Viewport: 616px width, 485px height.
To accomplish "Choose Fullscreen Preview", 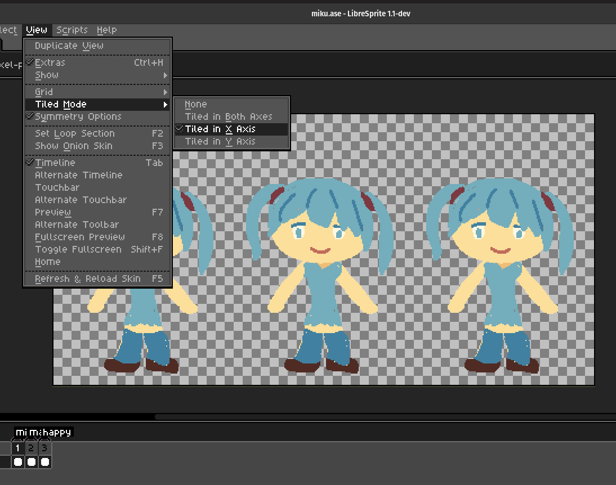I will pos(97,237).
